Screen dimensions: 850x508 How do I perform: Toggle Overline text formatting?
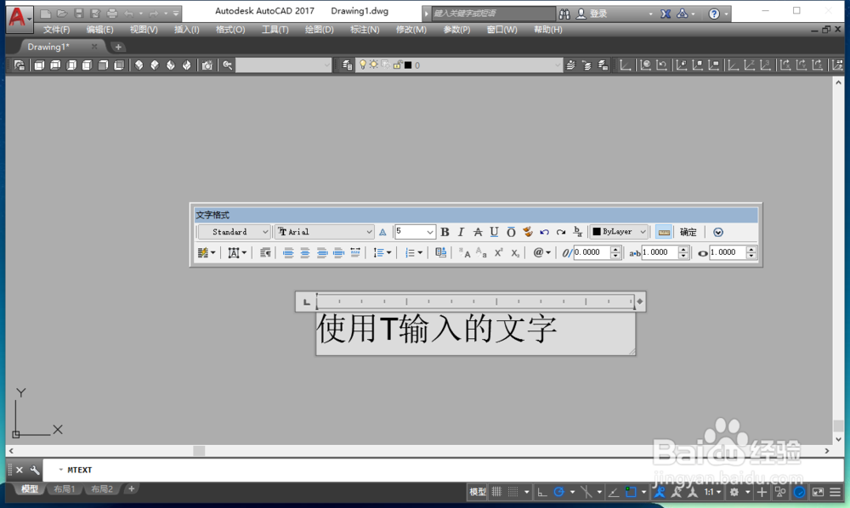[x=511, y=232]
